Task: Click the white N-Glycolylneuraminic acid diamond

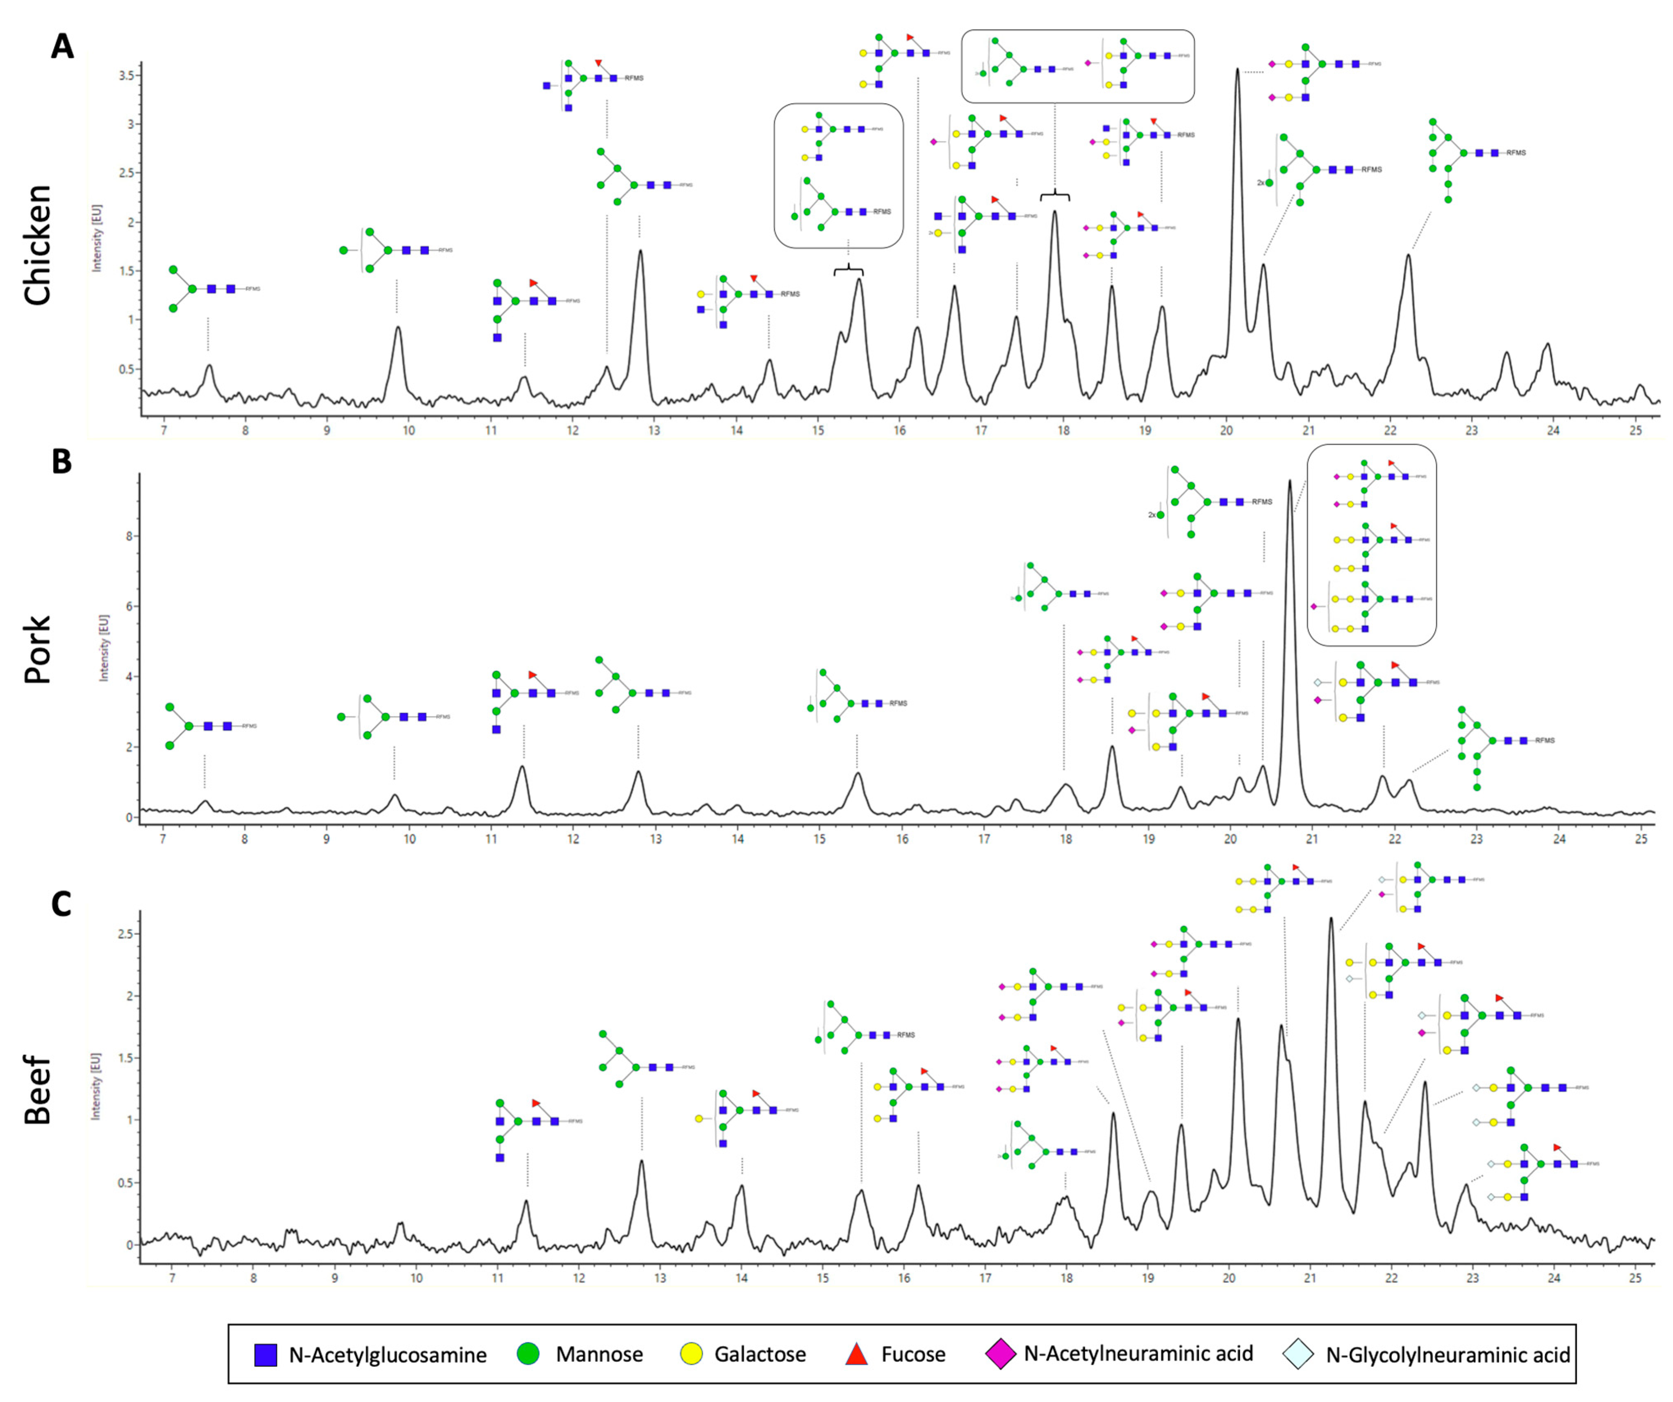Action: 1300,1354
